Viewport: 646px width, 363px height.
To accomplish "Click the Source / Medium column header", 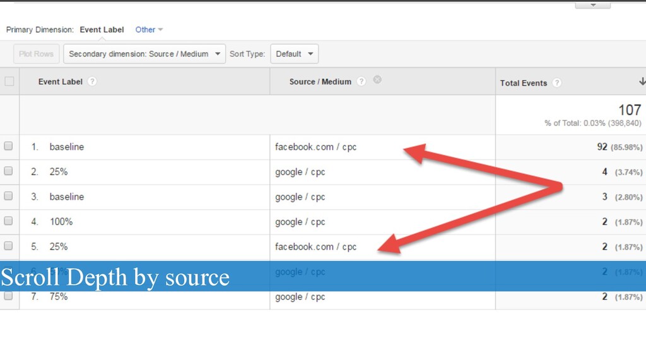I will click(320, 81).
